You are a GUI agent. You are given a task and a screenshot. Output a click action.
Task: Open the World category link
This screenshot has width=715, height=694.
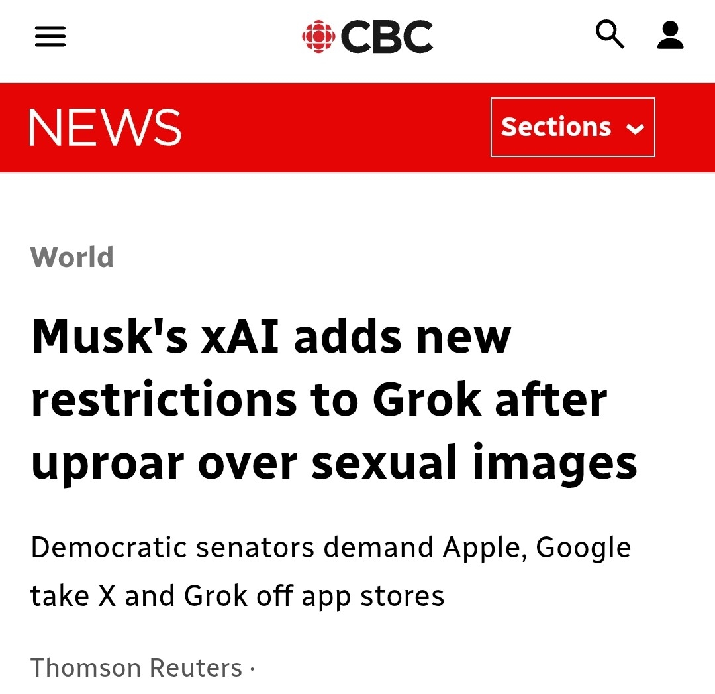(x=72, y=257)
